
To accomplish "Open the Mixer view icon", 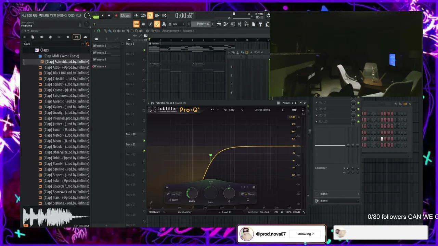I will pyautogui.click(x=240, y=24).
